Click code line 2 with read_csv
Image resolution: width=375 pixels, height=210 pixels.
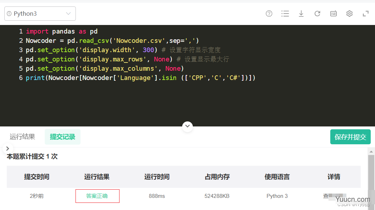pyautogui.click(x=112, y=41)
